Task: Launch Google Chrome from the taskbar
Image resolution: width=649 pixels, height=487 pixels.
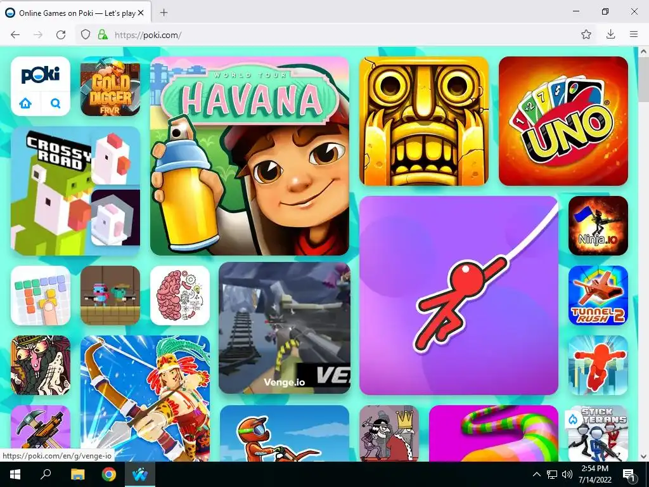Action: (109, 474)
